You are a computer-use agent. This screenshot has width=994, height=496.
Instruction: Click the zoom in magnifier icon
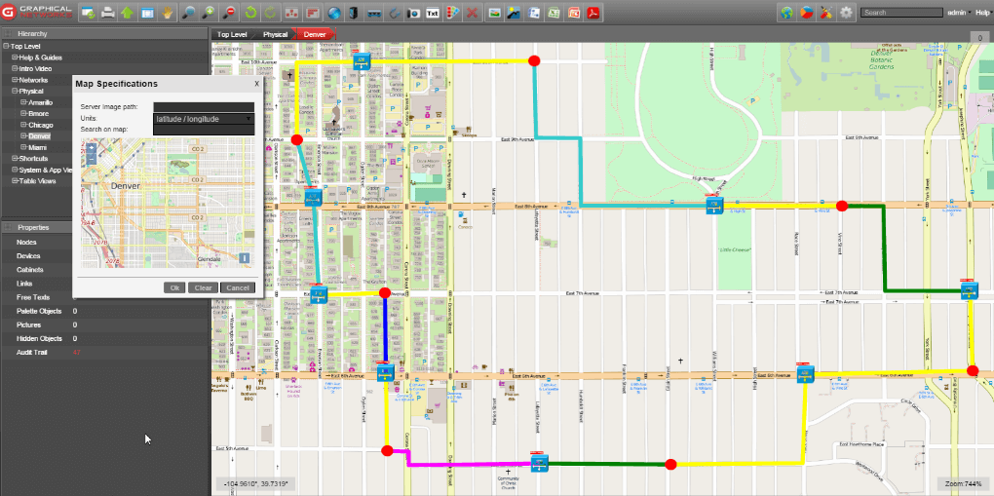pos(208,12)
